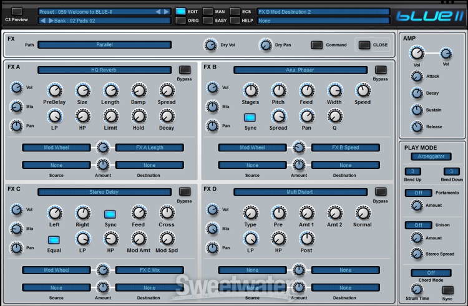Click the FX D Post knob

(x=307, y=239)
